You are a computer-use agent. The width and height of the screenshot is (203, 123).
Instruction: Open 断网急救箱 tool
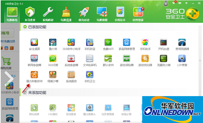click(34, 60)
